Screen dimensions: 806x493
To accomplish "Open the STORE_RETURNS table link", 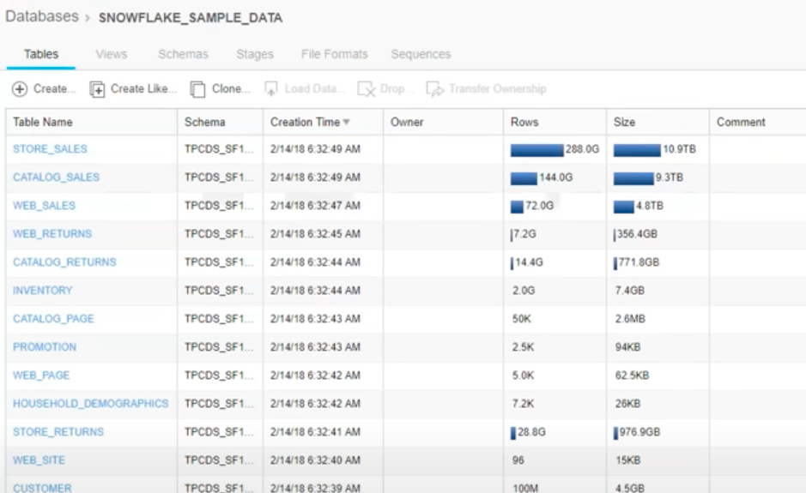I will (58, 431).
